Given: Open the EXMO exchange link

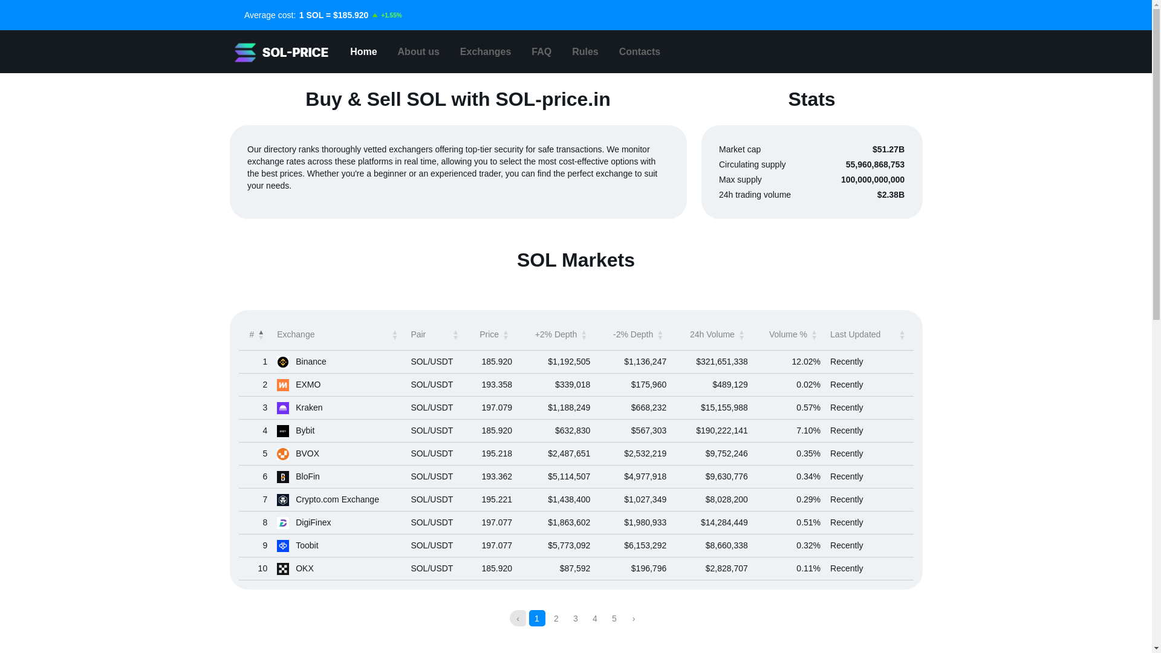Looking at the screenshot, I should pos(308,385).
